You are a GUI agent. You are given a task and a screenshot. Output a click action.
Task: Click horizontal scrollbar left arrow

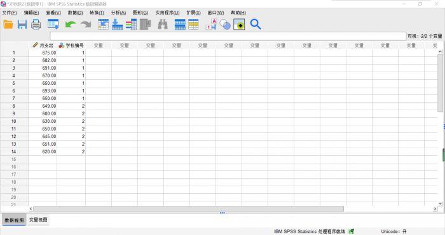tap(31, 208)
